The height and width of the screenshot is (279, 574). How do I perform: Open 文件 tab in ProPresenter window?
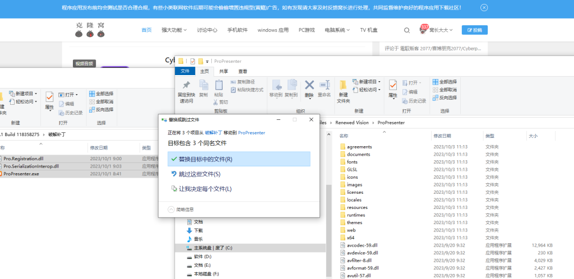185,71
